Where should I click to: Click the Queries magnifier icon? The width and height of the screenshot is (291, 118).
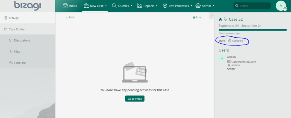[114, 6]
